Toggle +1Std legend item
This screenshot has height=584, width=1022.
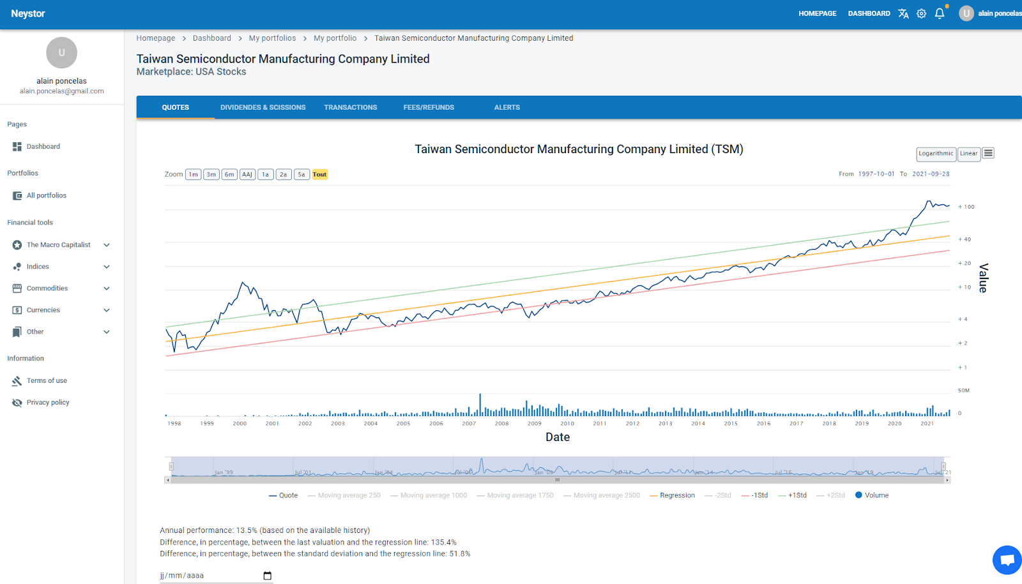point(793,495)
